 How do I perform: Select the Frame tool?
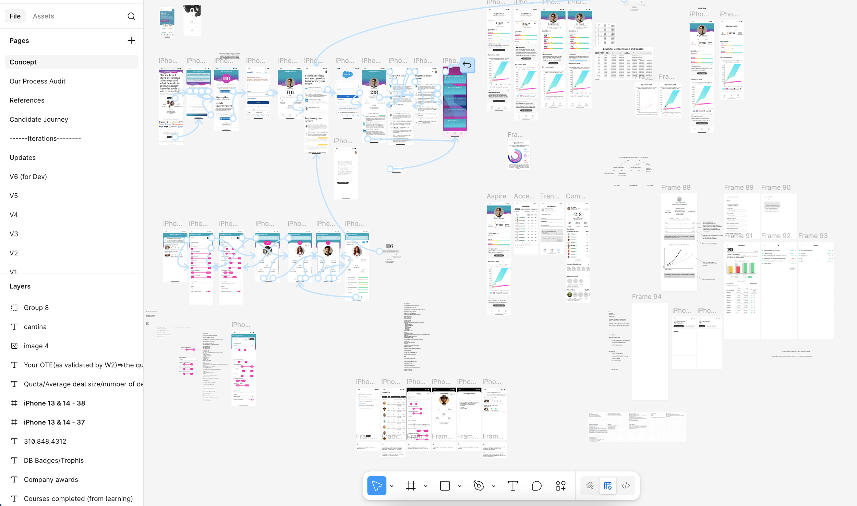[x=411, y=485]
